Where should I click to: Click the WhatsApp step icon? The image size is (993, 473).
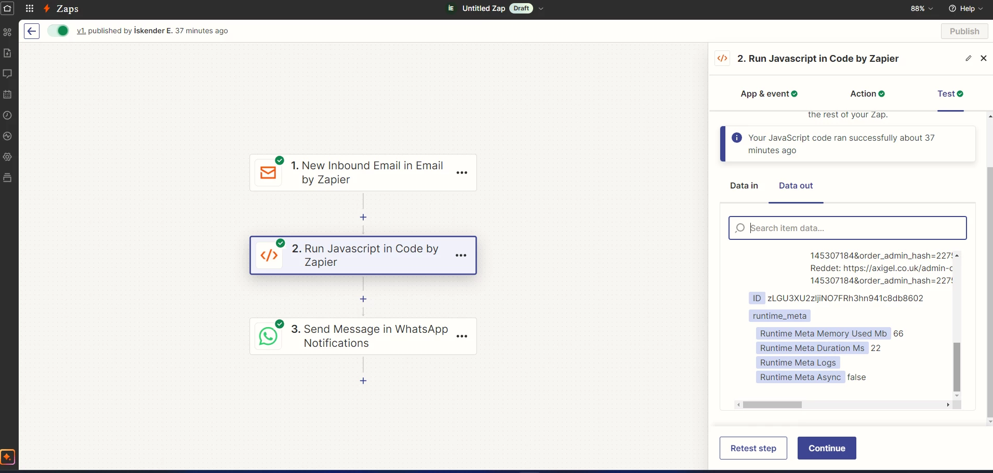268,336
